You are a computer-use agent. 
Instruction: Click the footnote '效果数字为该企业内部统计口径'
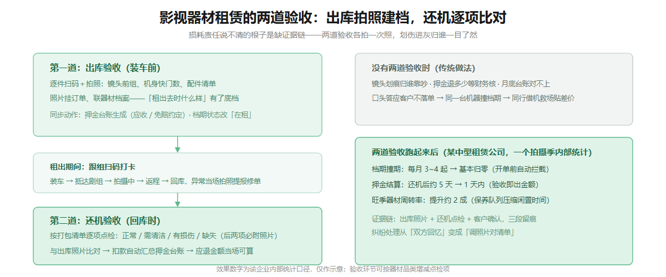point(333,269)
